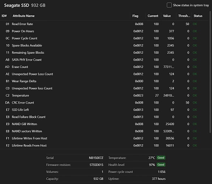Click serial number NB150X7Z
212x184 pixels.
point(96,158)
